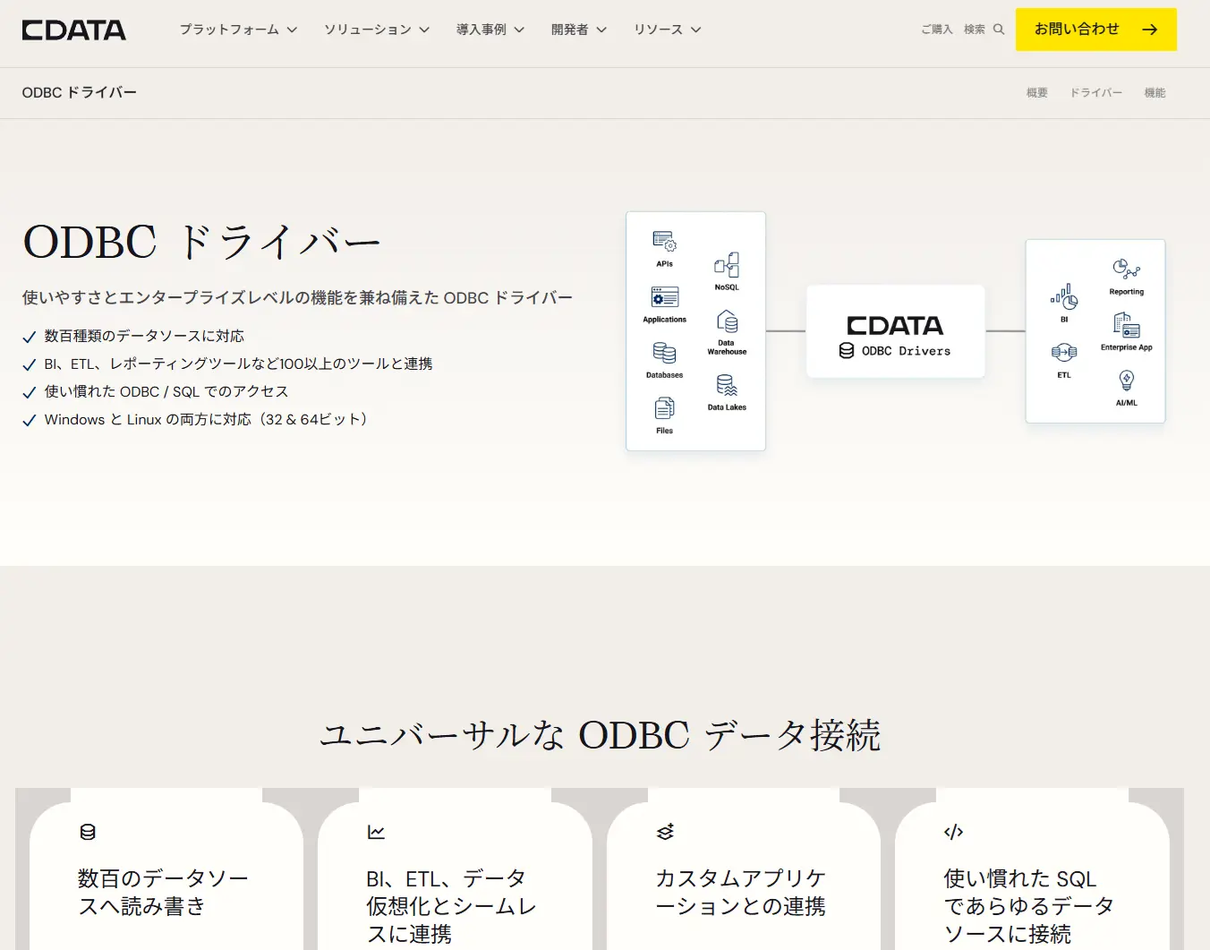This screenshot has width=1210, height=950.
Task: Click the APIs icon in diagram
Action: pyautogui.click(x=664, y=241)
